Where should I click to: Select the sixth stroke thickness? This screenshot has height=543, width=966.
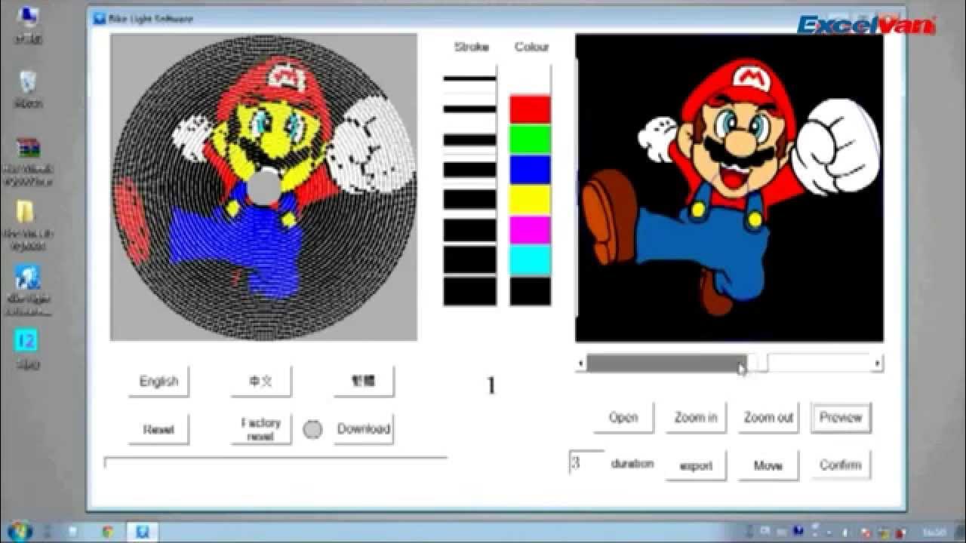469,230
